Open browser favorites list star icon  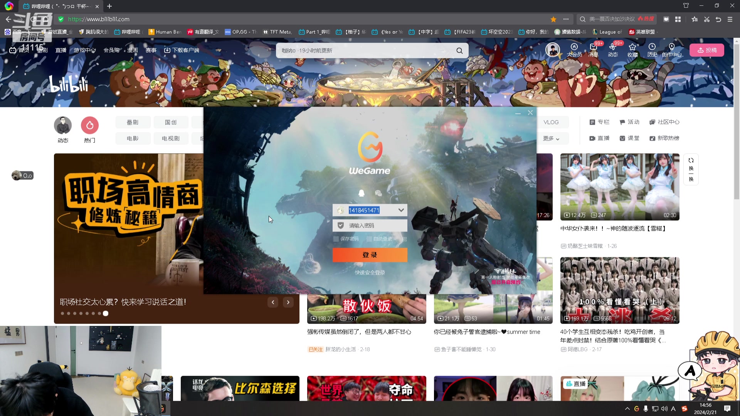(695, 19)
